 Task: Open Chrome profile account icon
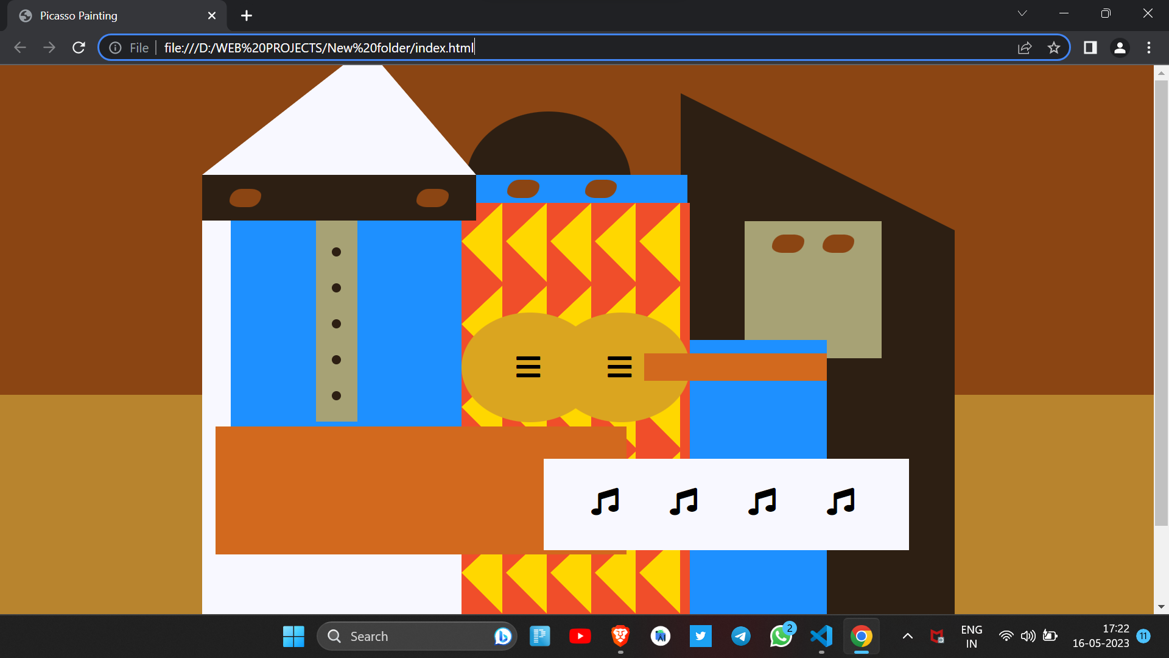1120,48
